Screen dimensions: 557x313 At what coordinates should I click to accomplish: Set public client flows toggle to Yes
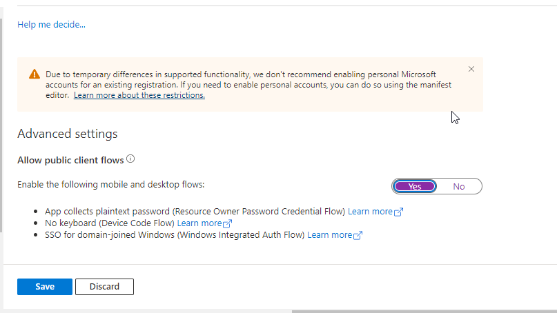point(415,186)
